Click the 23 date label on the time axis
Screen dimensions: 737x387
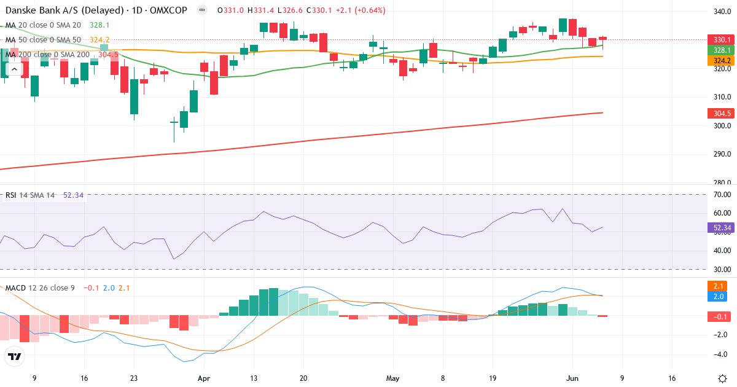[135, 379]
